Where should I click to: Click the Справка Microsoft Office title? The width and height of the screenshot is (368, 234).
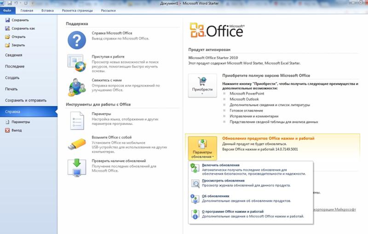click(x=112, y=33)
